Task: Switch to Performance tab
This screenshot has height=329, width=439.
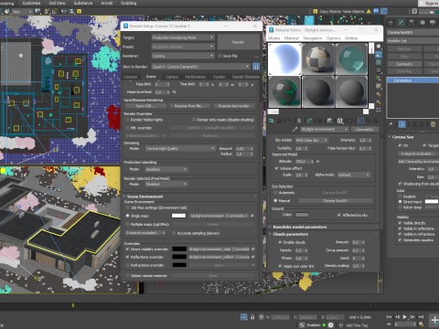Action: 196,77
